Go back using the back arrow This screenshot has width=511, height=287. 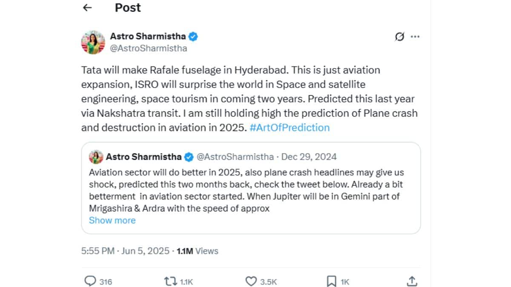click(x=87, y=7)
